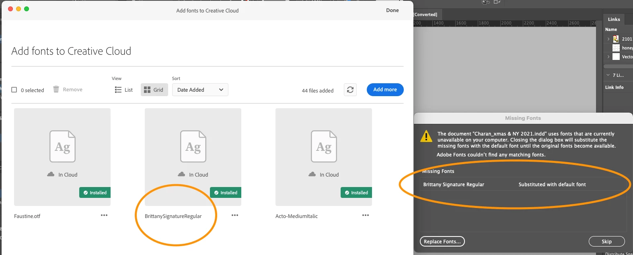
Task: Toggle the select all checkbox
Action: pyautogui.click(x=14, y=90)
